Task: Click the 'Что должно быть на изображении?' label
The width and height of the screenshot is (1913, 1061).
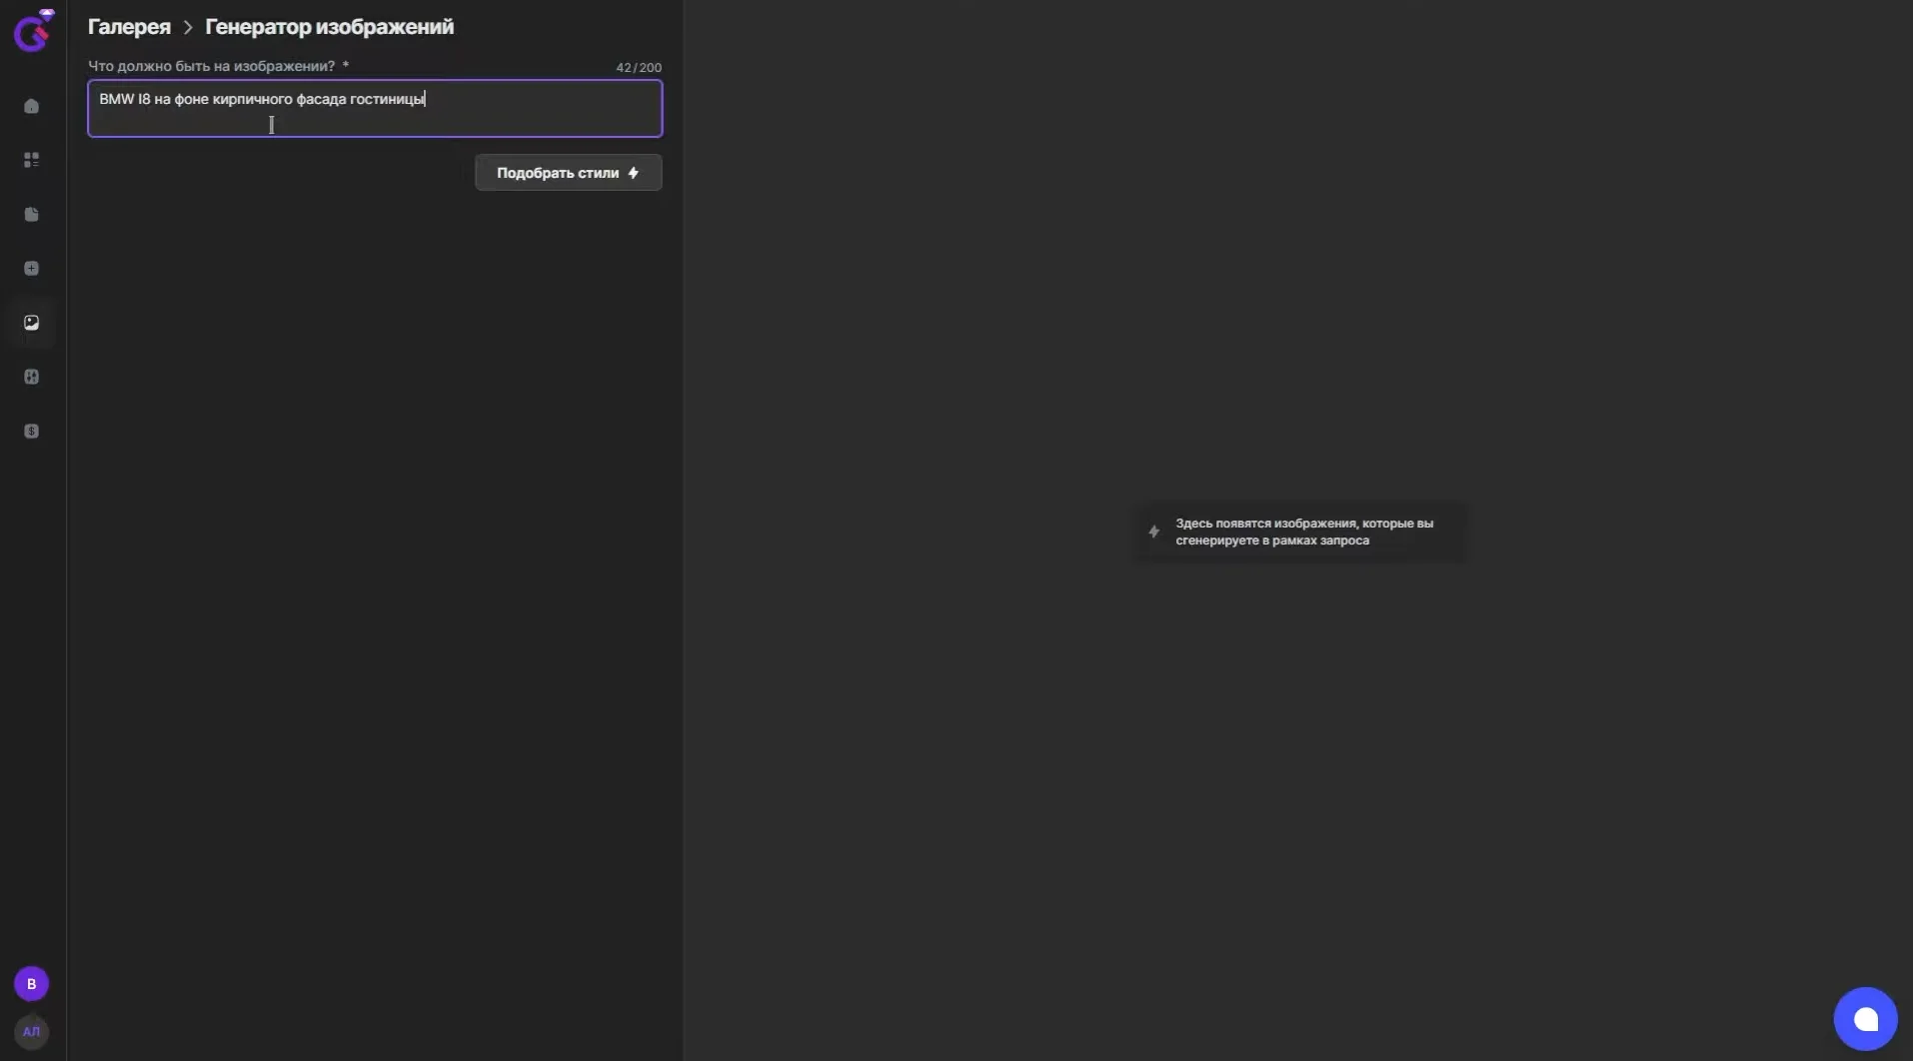Action: click(x=211, y=66)
